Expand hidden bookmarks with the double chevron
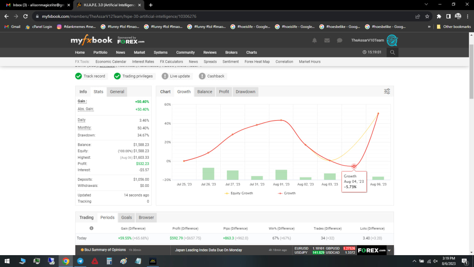This screenshot has width=474, height=267. click(x=429, y=27)
